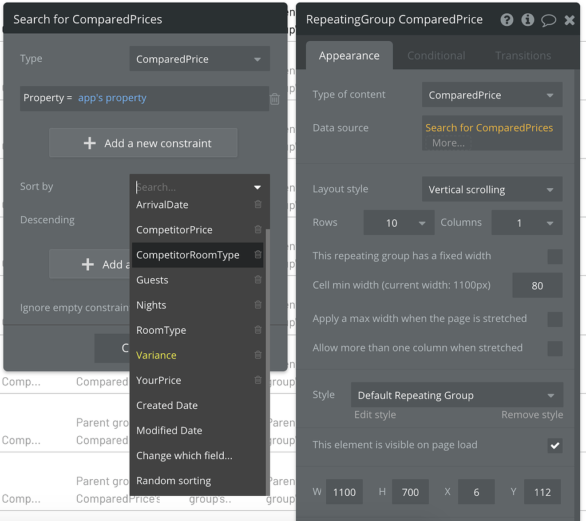
Task: Remove CompetitorPrice using its trash icon
Action: tap(257, 230)
